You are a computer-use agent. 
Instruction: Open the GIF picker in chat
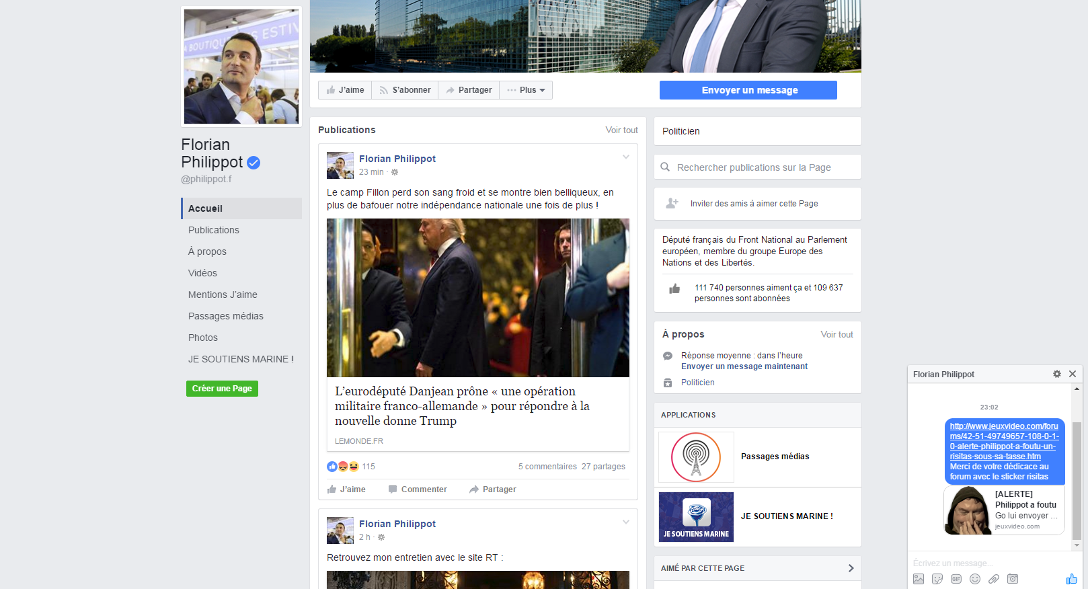(956, 579)
